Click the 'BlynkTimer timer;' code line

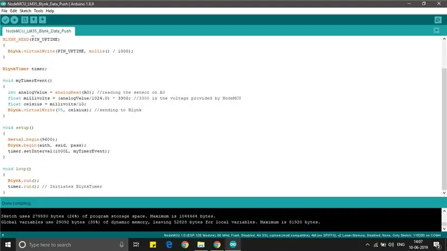[x=25, y=69]
